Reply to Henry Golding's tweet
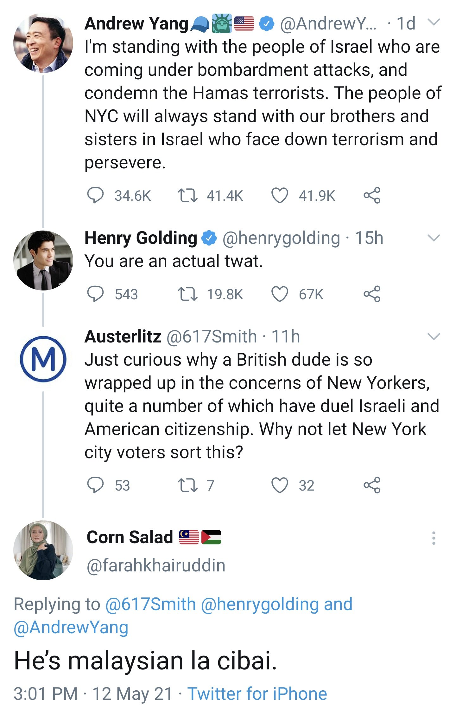Screen dimensions: 456x710 95,294
